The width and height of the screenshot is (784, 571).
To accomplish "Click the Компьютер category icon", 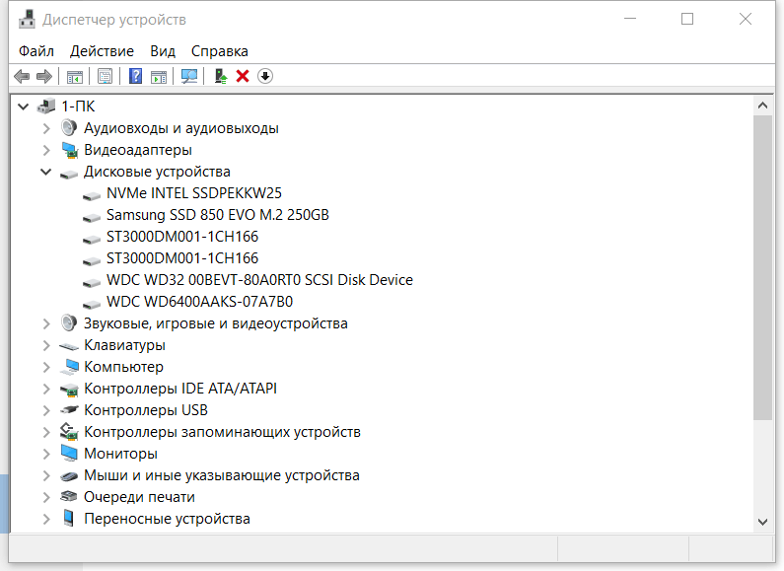I will [69, 367].
